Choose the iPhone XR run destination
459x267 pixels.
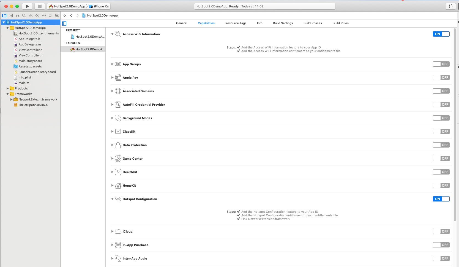99,6
